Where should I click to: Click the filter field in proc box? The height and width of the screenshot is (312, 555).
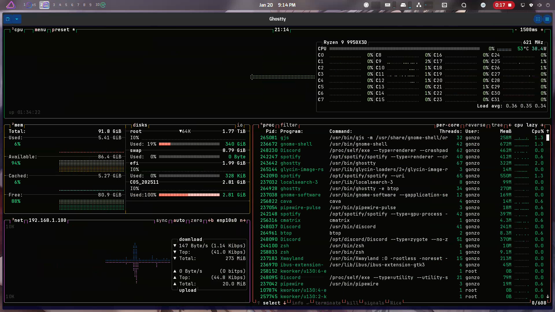coord(289,125)
